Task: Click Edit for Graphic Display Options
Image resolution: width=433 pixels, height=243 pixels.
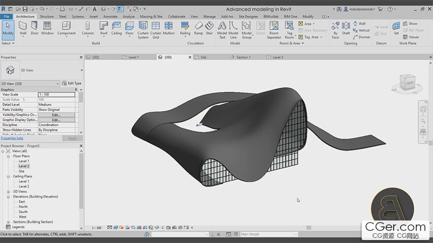Action: pos(56,120)
